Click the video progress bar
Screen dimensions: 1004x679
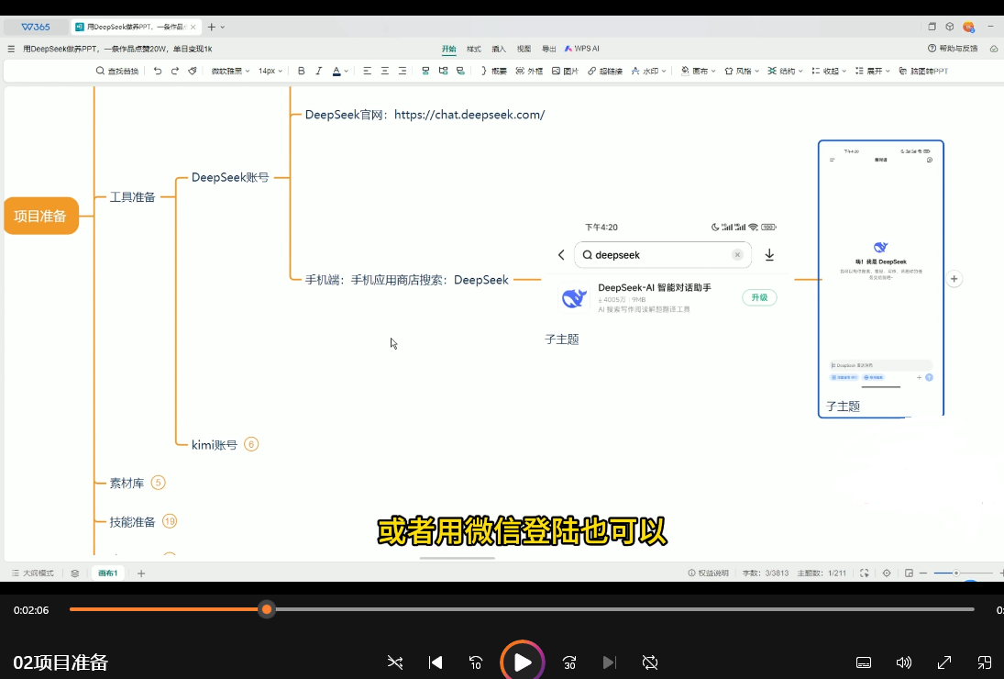pyautogui.click(x=522, y=609)
